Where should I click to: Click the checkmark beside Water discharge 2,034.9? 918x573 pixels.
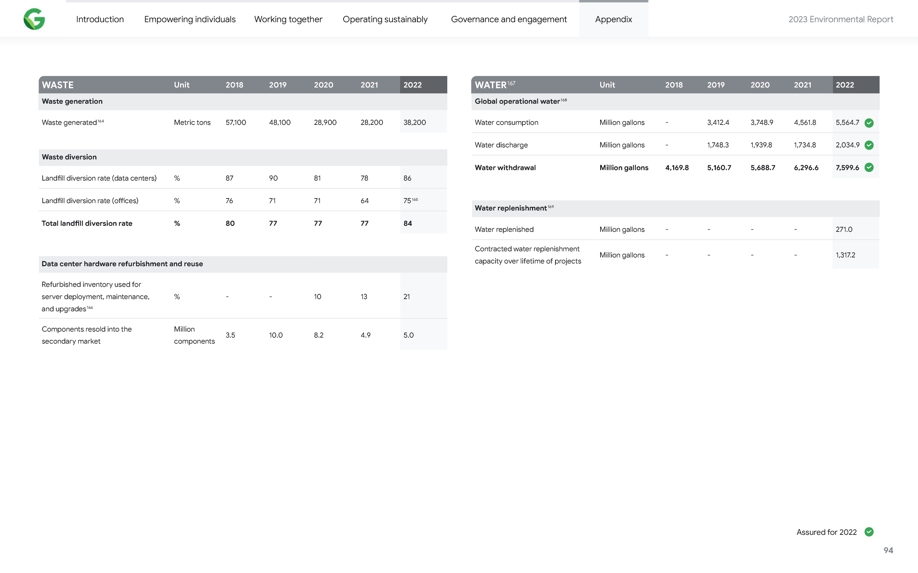(x=869, y=145)
